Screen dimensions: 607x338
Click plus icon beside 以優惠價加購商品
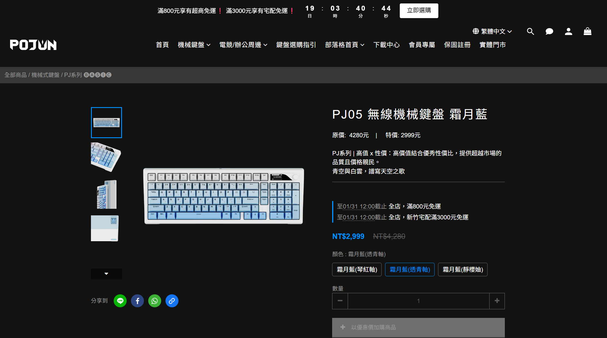point(343,327)
